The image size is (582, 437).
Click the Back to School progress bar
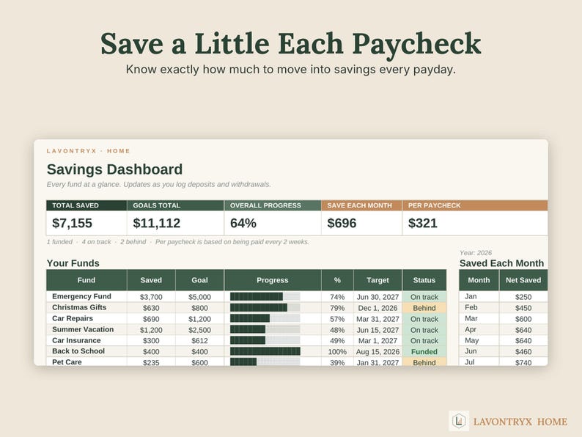[265, 351]
